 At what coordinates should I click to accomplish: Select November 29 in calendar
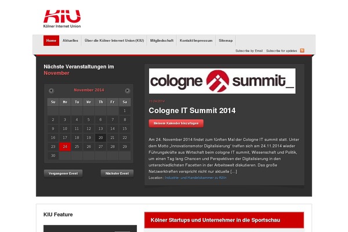click(125, 147)
